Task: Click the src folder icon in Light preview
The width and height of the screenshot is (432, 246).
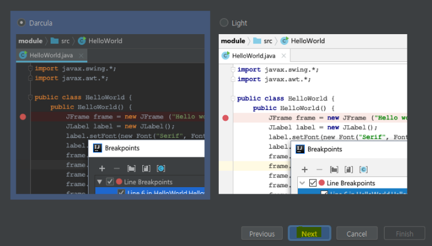Action: [x=257, y=40]
